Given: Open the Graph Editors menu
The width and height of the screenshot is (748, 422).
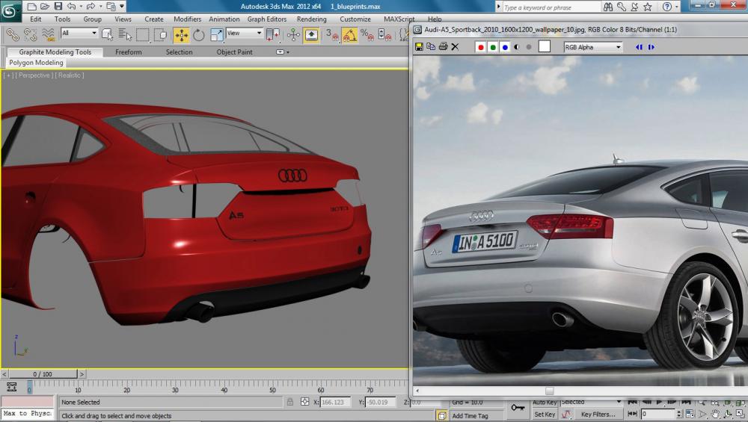Looking at the screenshot, I should 267,19.
